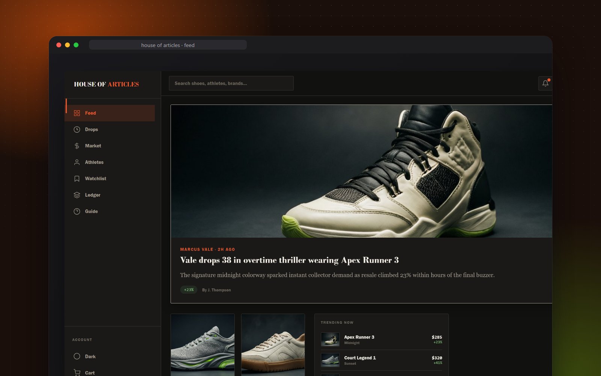Select Athletes label in the sidebar
The width and height of the screenshot is (601, 376).
coord(94,162)
